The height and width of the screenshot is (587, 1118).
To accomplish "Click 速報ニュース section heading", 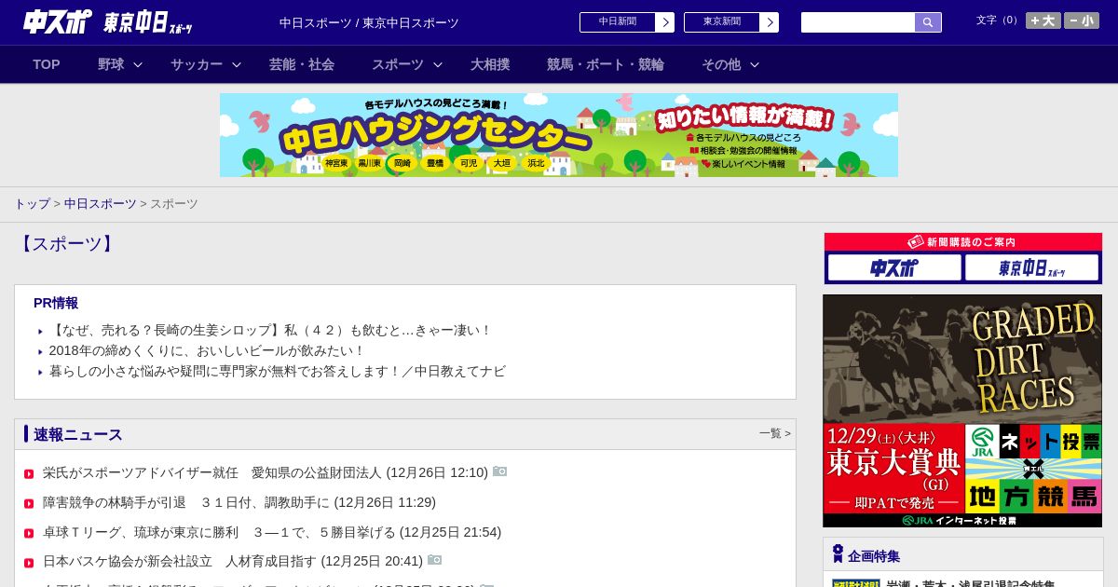I will [78, 435].
